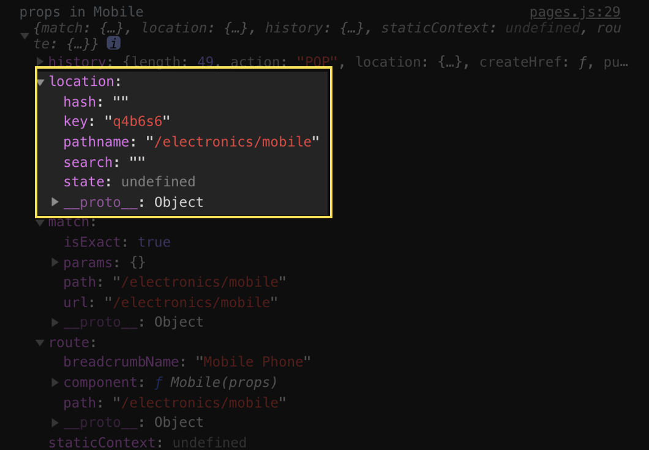Expand the params object in match
Viewport: 649px width, 450px height.
point(54,262)
